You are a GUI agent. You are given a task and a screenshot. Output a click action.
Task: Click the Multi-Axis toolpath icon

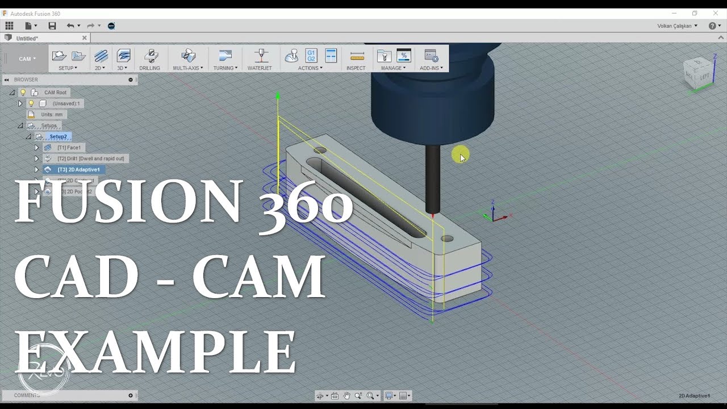tap(188, 56)
